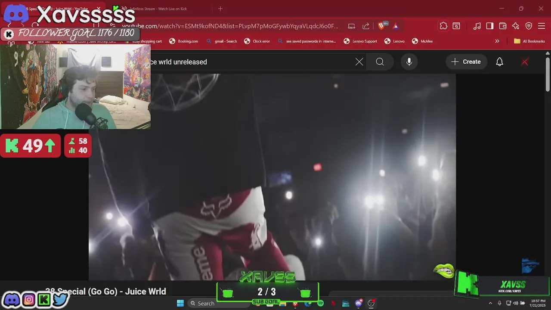The height and width of the screenshot is (310, 551).
Task: Clear the YouTube search box
Action: coord(359,62)
